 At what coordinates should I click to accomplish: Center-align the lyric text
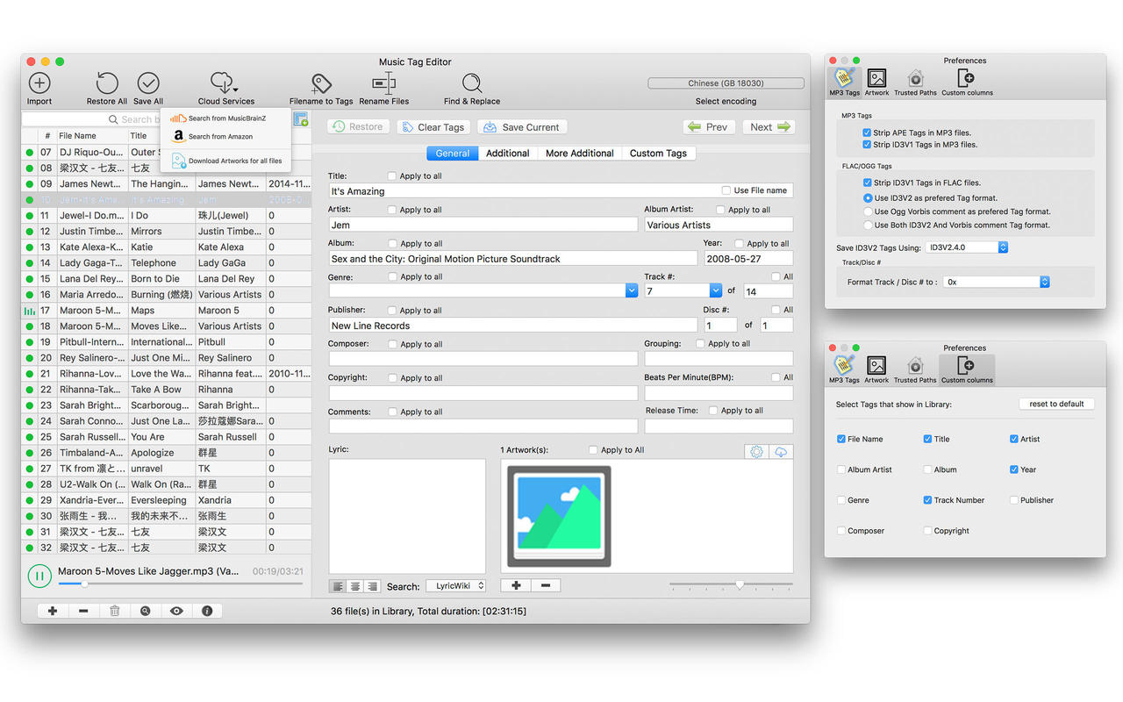pos(355,586)
